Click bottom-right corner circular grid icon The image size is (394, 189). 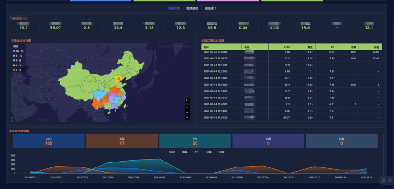383,180
